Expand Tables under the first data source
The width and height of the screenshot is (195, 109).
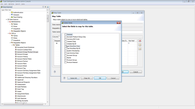(x=10, y=24)
